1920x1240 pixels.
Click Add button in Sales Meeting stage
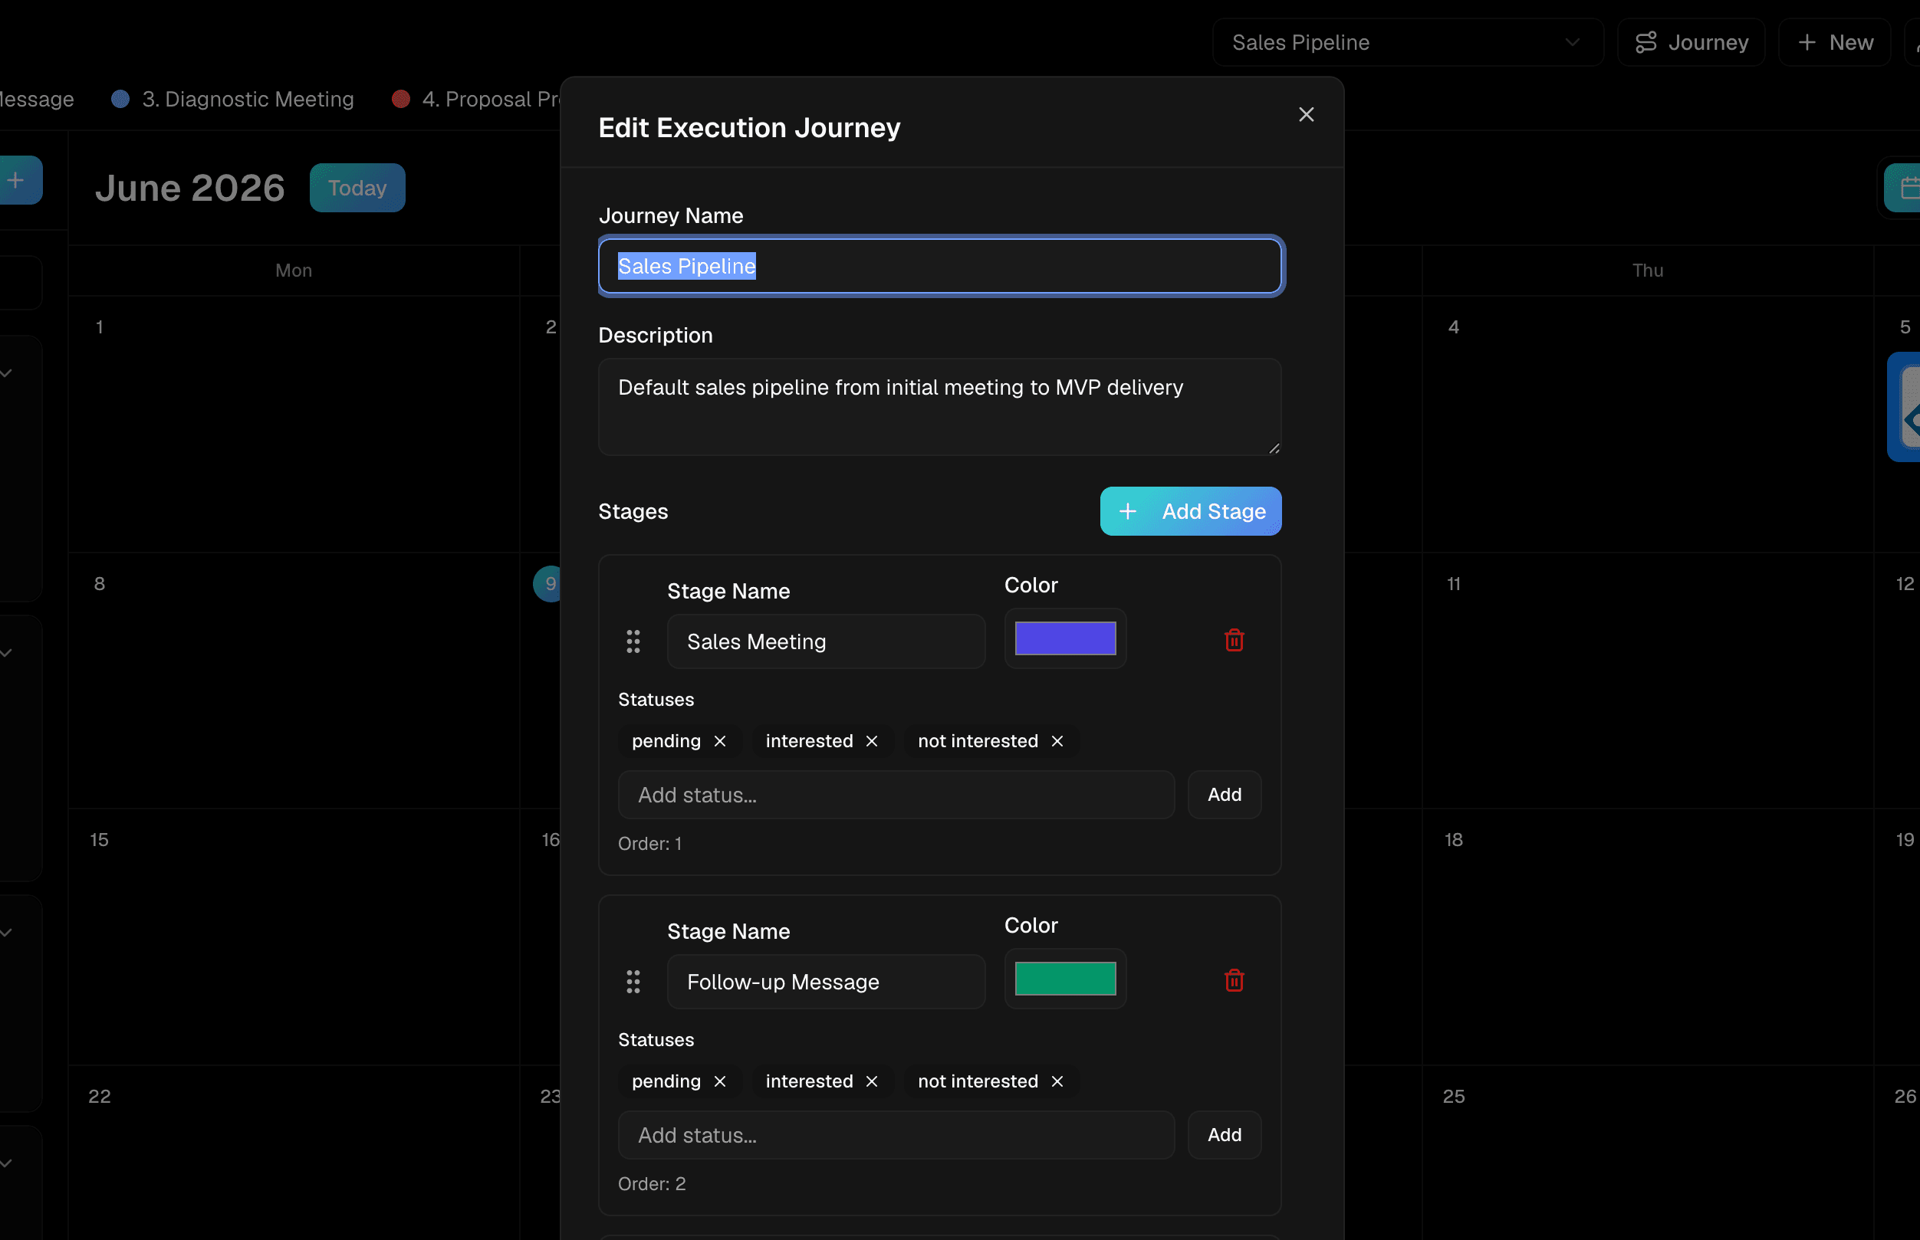[x=1225, y=795]
